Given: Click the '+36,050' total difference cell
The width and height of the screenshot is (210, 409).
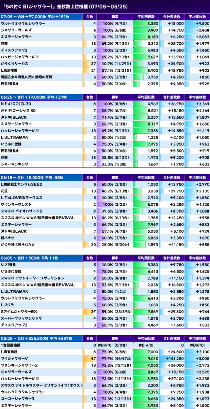Looking at the screenshot, I should pyautogui.click(x=172, y=365).
